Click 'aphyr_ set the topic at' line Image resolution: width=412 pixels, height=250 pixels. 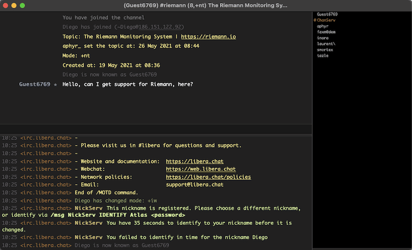click(x=131, y=46)
